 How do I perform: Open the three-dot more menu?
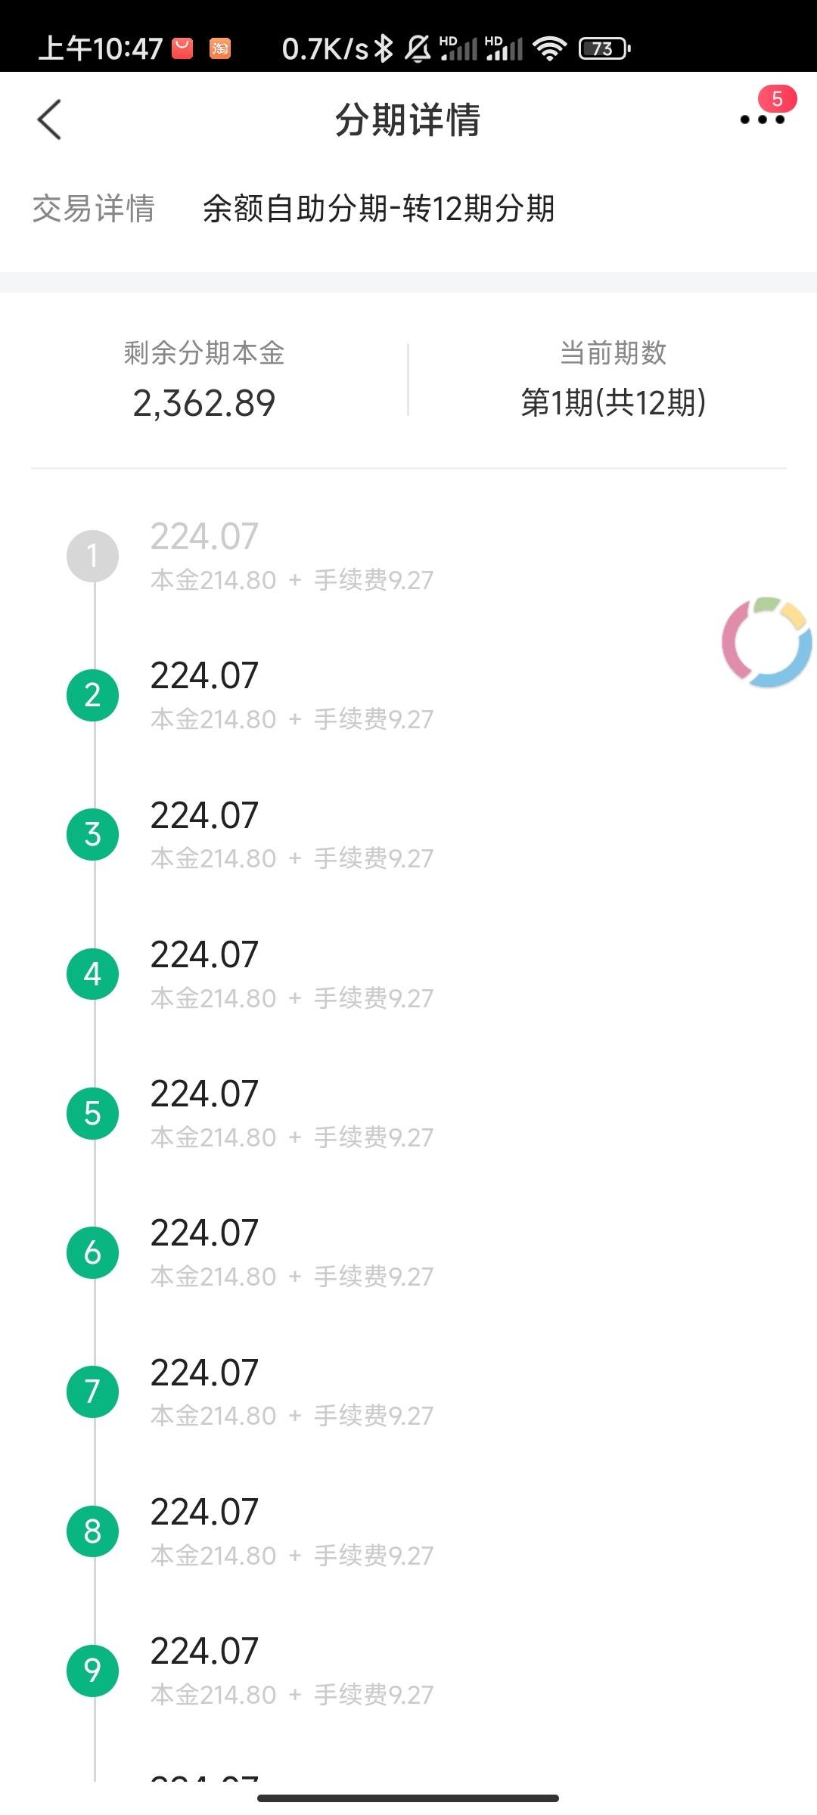(x=762, y=119)
